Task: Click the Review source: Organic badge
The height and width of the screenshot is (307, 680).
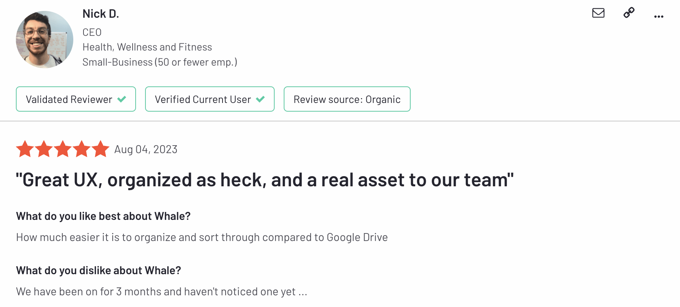Action: 347,99
